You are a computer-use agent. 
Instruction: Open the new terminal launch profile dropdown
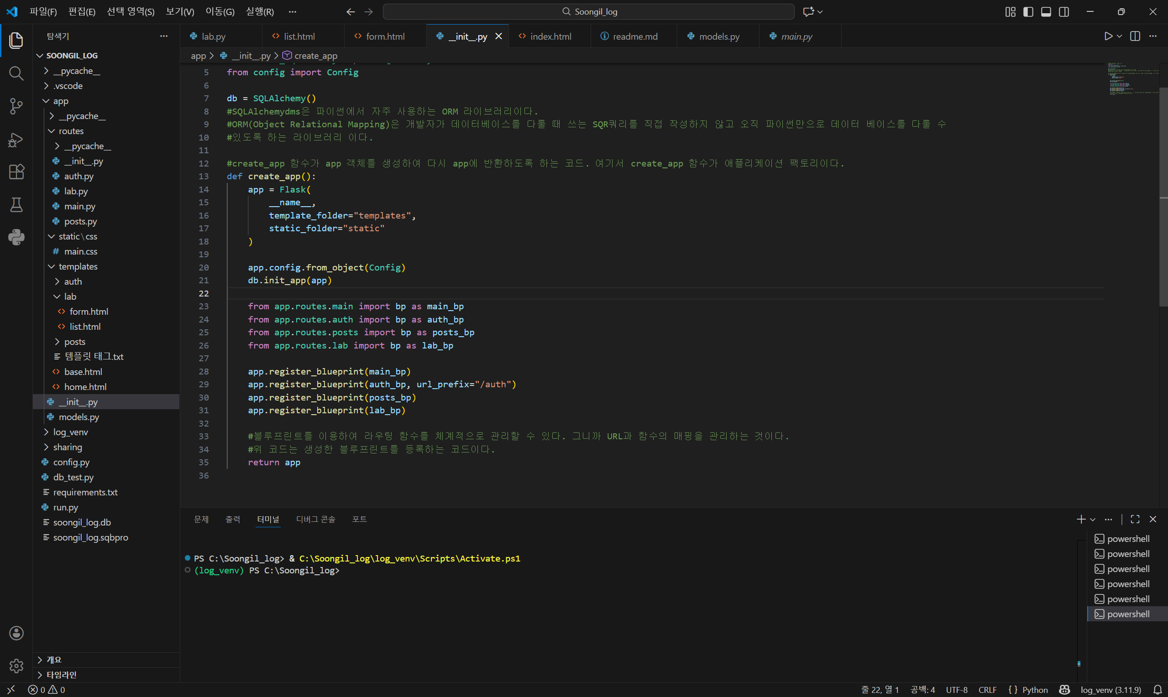coord(1093,520)
